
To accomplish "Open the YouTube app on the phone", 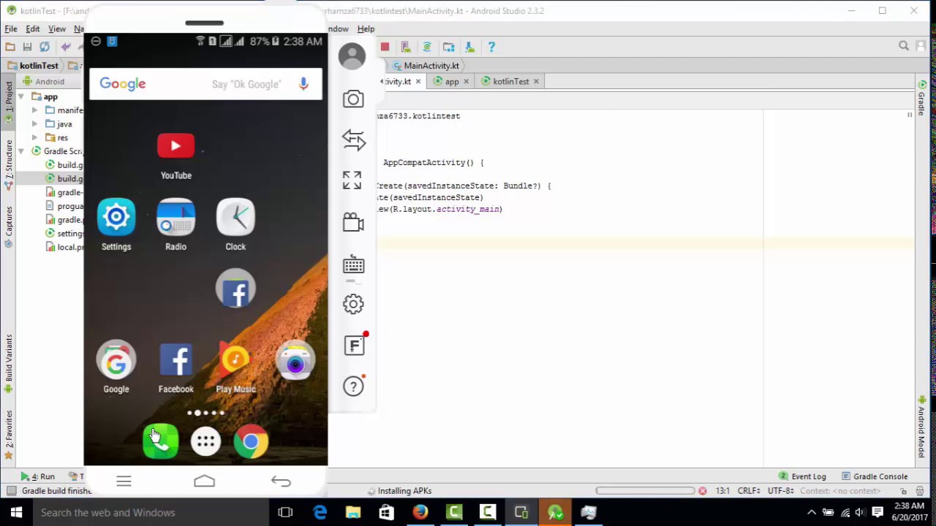I will click(x=175, y=146).
